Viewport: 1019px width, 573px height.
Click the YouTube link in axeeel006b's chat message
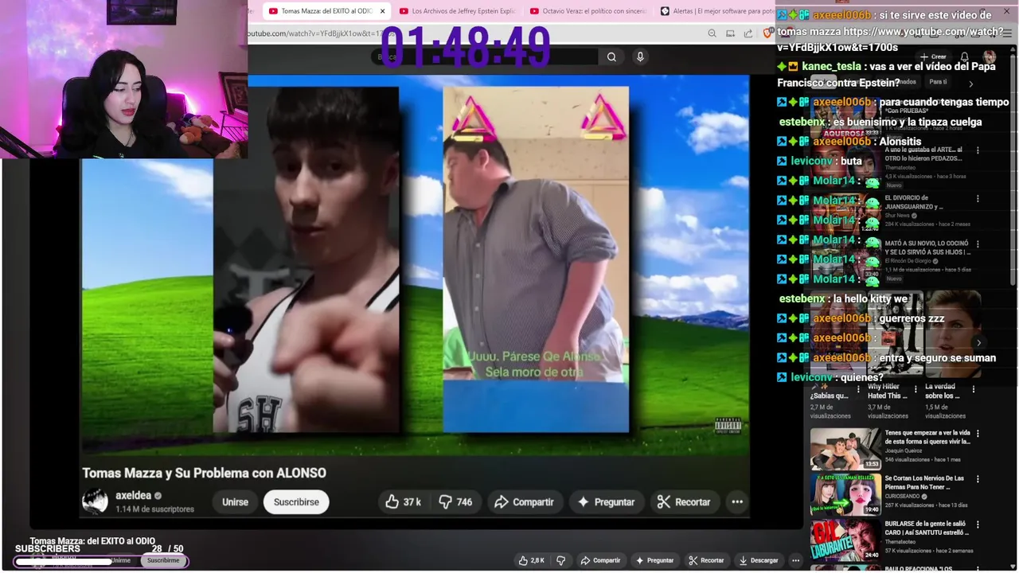coord(890,39)
